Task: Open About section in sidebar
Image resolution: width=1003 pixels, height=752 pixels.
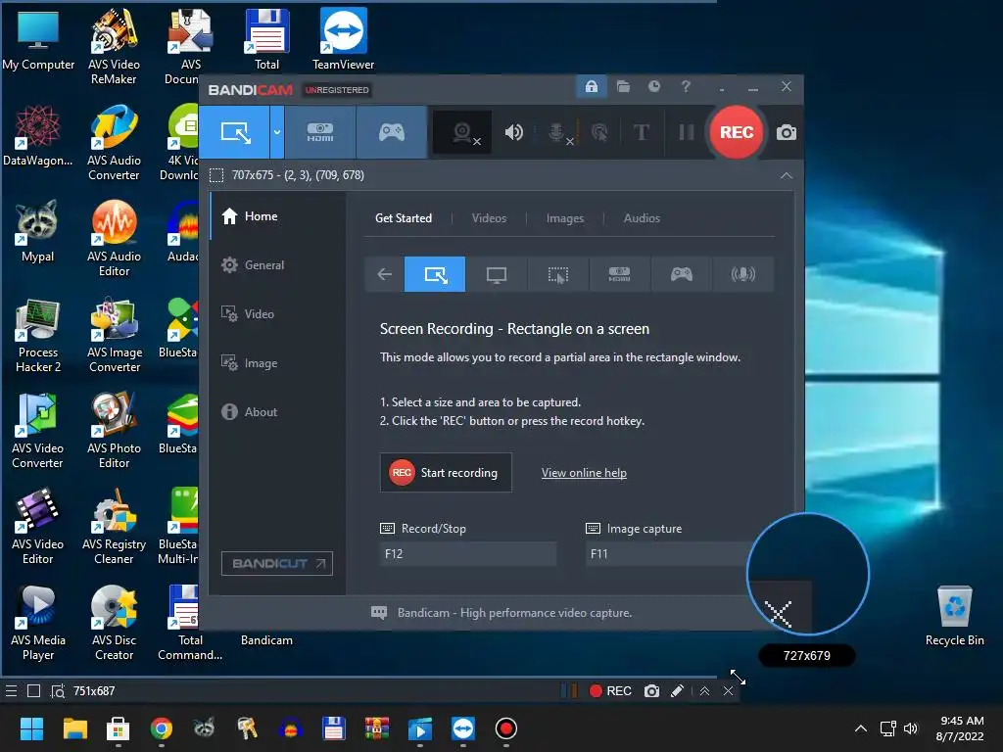Action: 277,412
